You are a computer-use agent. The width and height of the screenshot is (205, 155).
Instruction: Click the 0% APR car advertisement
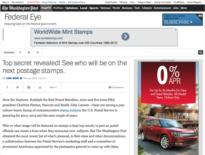pos(168,108)
